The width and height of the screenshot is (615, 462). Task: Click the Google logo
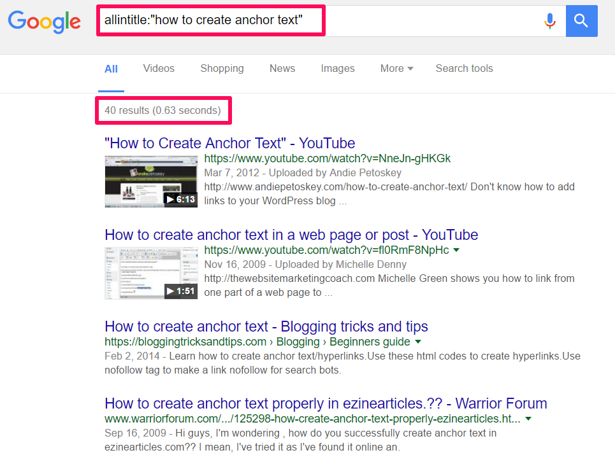pos(44,21)
